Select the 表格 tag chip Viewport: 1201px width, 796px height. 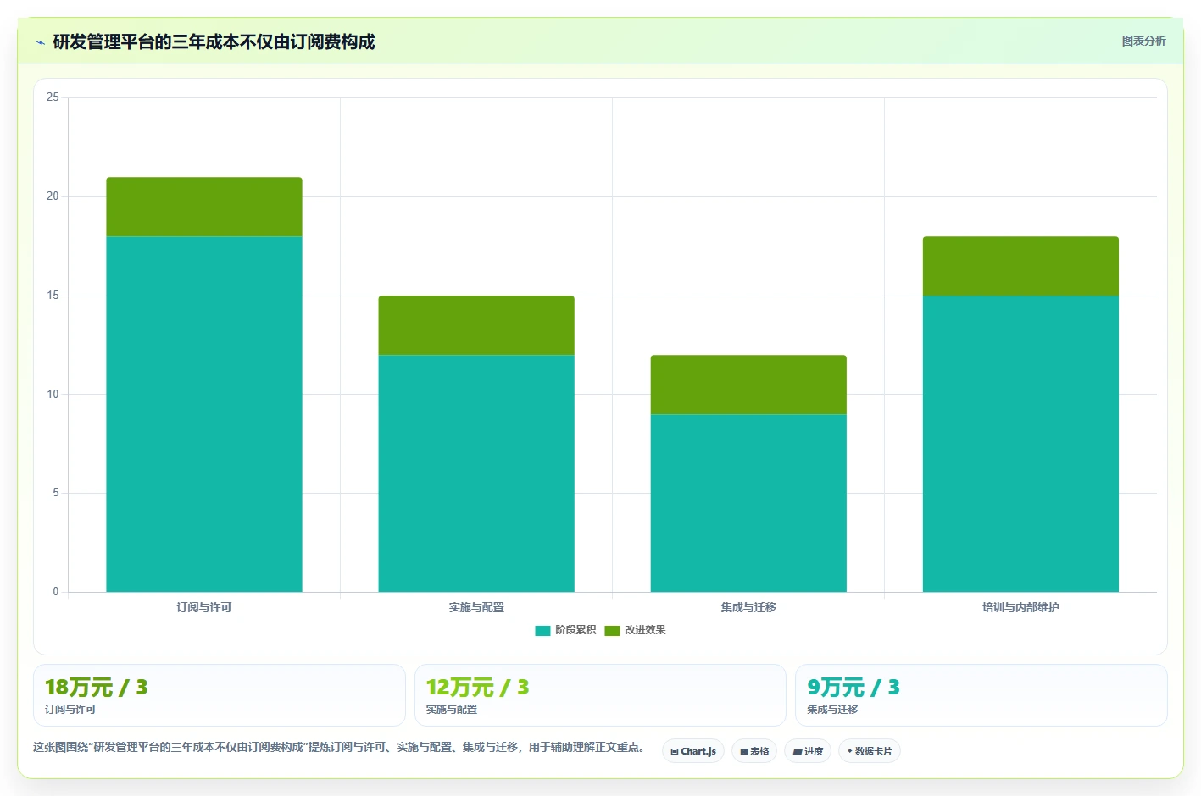coord(754,751)
